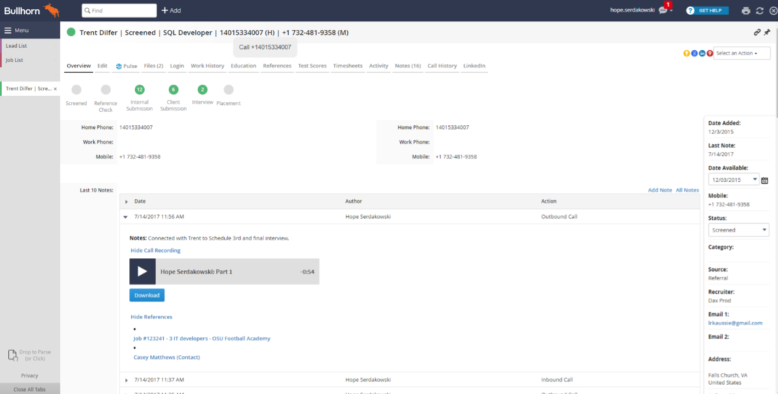Click the Bullhorn bull logo
The image size is (778, 394).
point(52,10)
